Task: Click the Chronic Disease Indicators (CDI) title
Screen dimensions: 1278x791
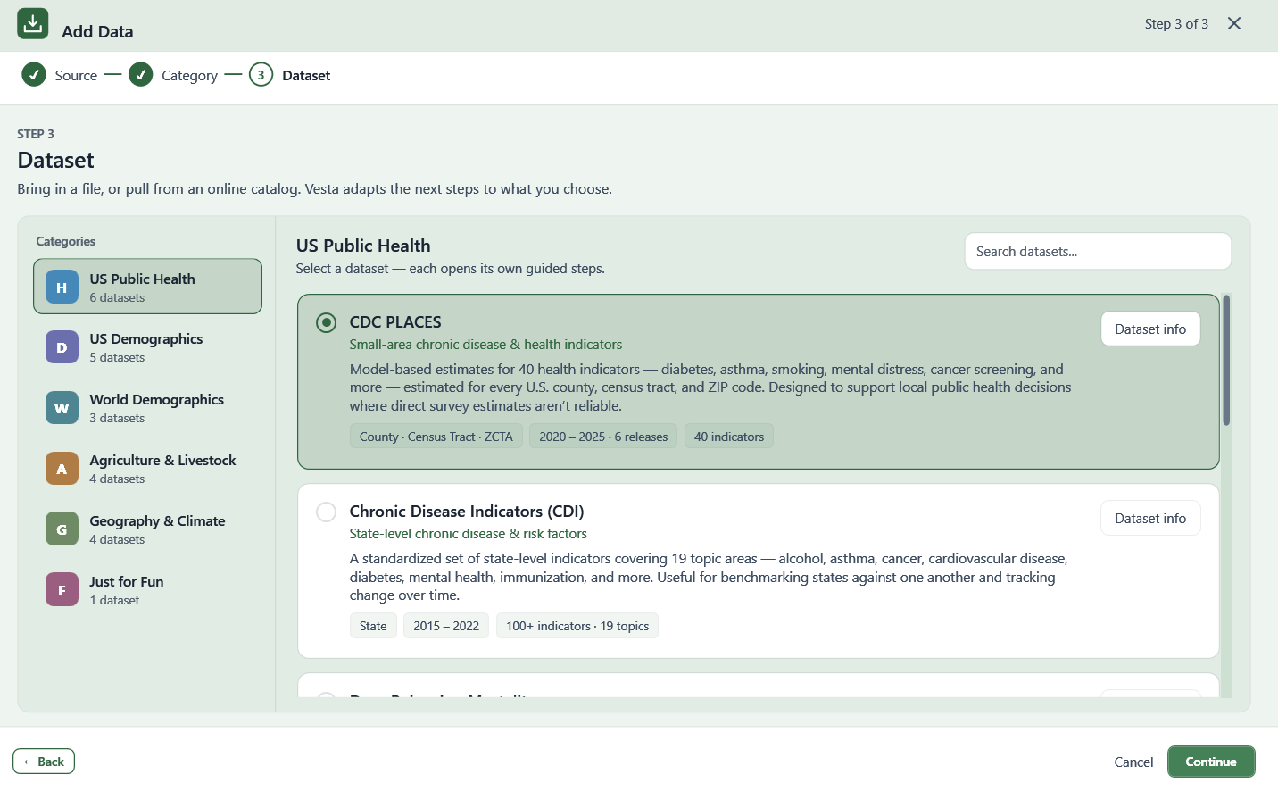Action: pos(467,512)
